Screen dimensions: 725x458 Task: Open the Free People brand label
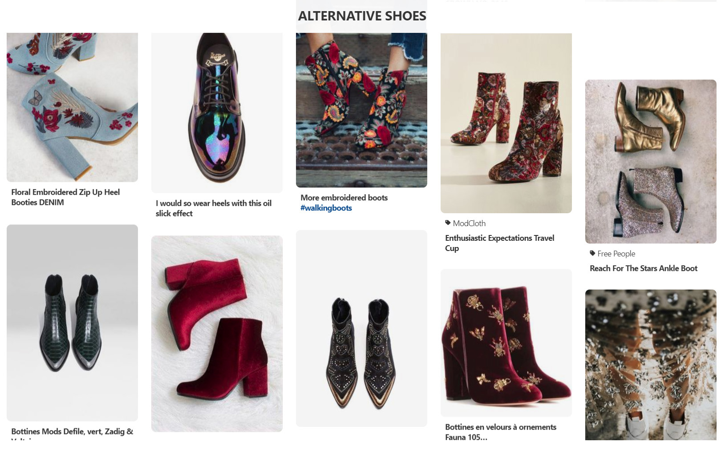click(x=616, y=254)
